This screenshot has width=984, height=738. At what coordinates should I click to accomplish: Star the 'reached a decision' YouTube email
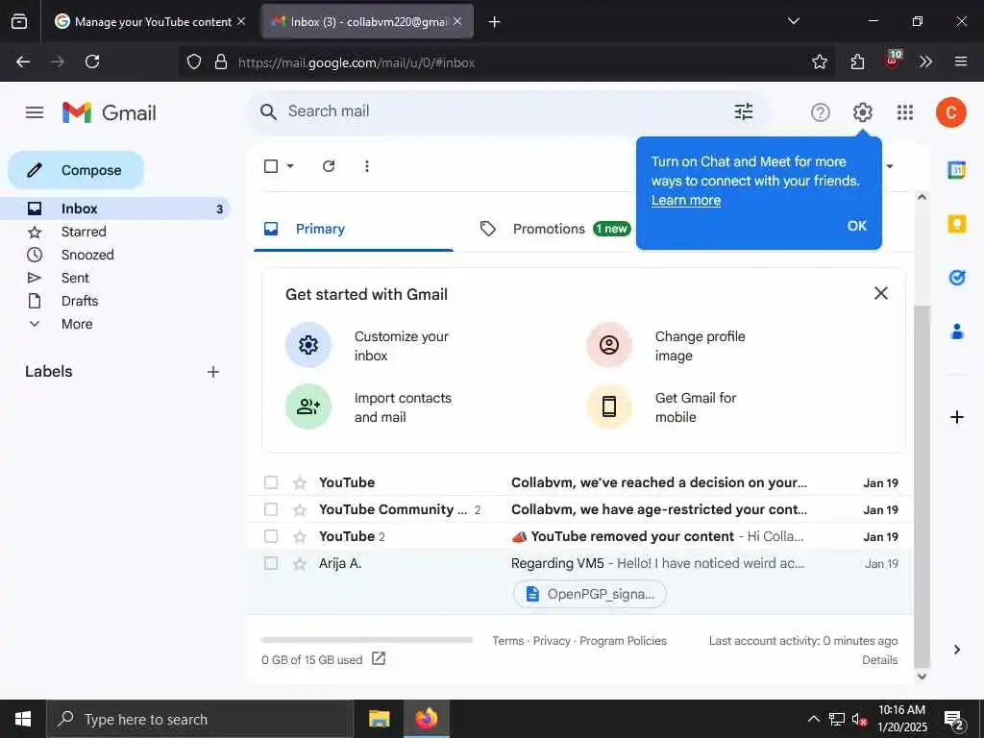click(300, 482)
